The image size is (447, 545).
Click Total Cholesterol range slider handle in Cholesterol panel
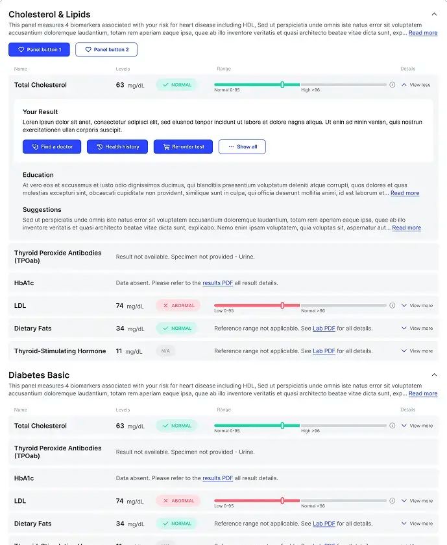tap(282, 84)
